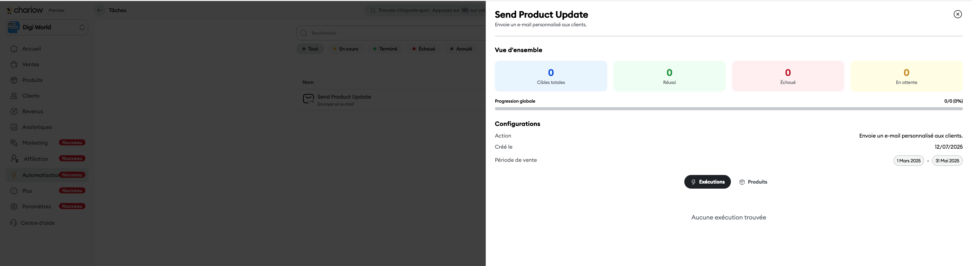Image resolution: width=972 pixels, height=266 pixels.
Task: Switch to the Exécutions tab
Action: point(707,182)
